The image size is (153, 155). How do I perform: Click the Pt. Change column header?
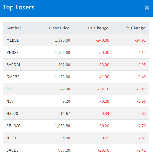tap(98, 28)
